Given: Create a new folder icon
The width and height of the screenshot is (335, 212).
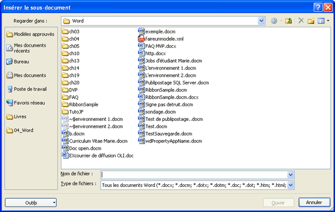Looking at the screenshot, I should [311, 21].
